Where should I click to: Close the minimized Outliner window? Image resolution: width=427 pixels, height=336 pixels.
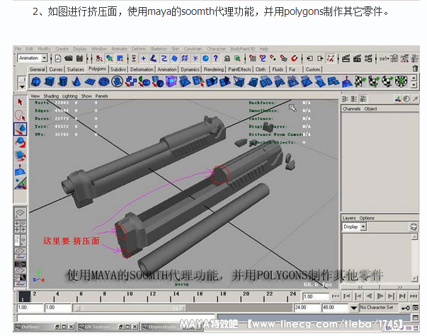coord(71,327)
